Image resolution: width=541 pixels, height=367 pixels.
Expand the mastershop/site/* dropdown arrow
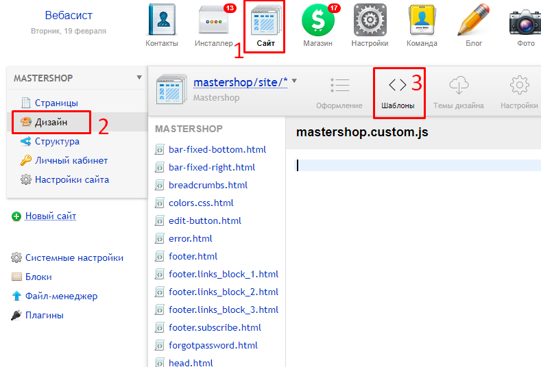click(294, 81)
